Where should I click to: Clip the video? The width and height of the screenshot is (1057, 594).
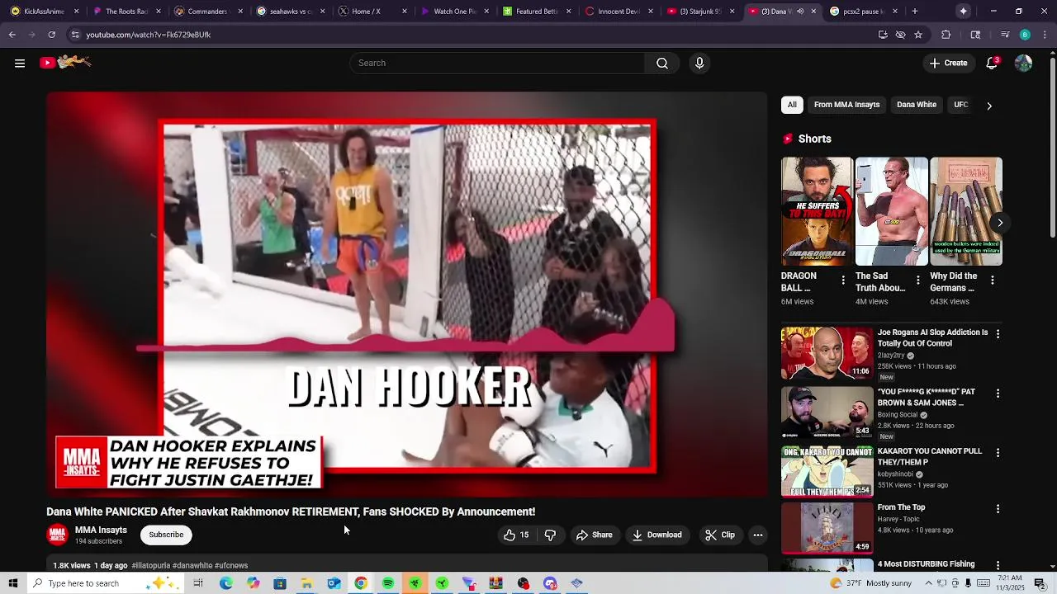point(720,535)
